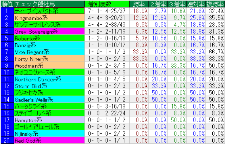This screenshot has height=144, width=225.
Task: Select the 連対率 column header
Action: point(196,4)
